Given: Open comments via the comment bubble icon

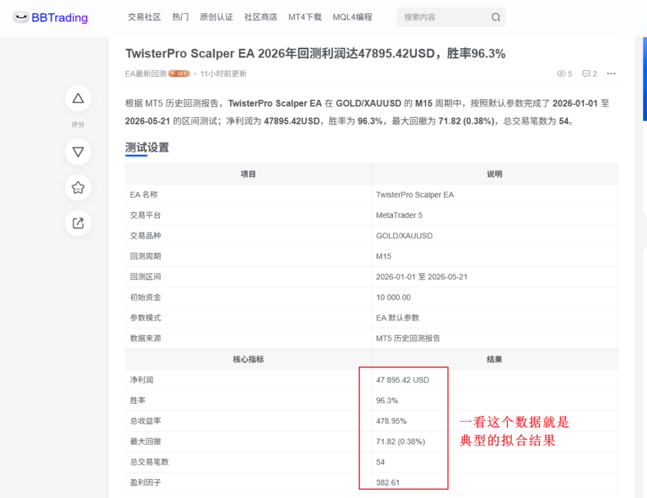Looking at the screenshot, I should 586,74.
